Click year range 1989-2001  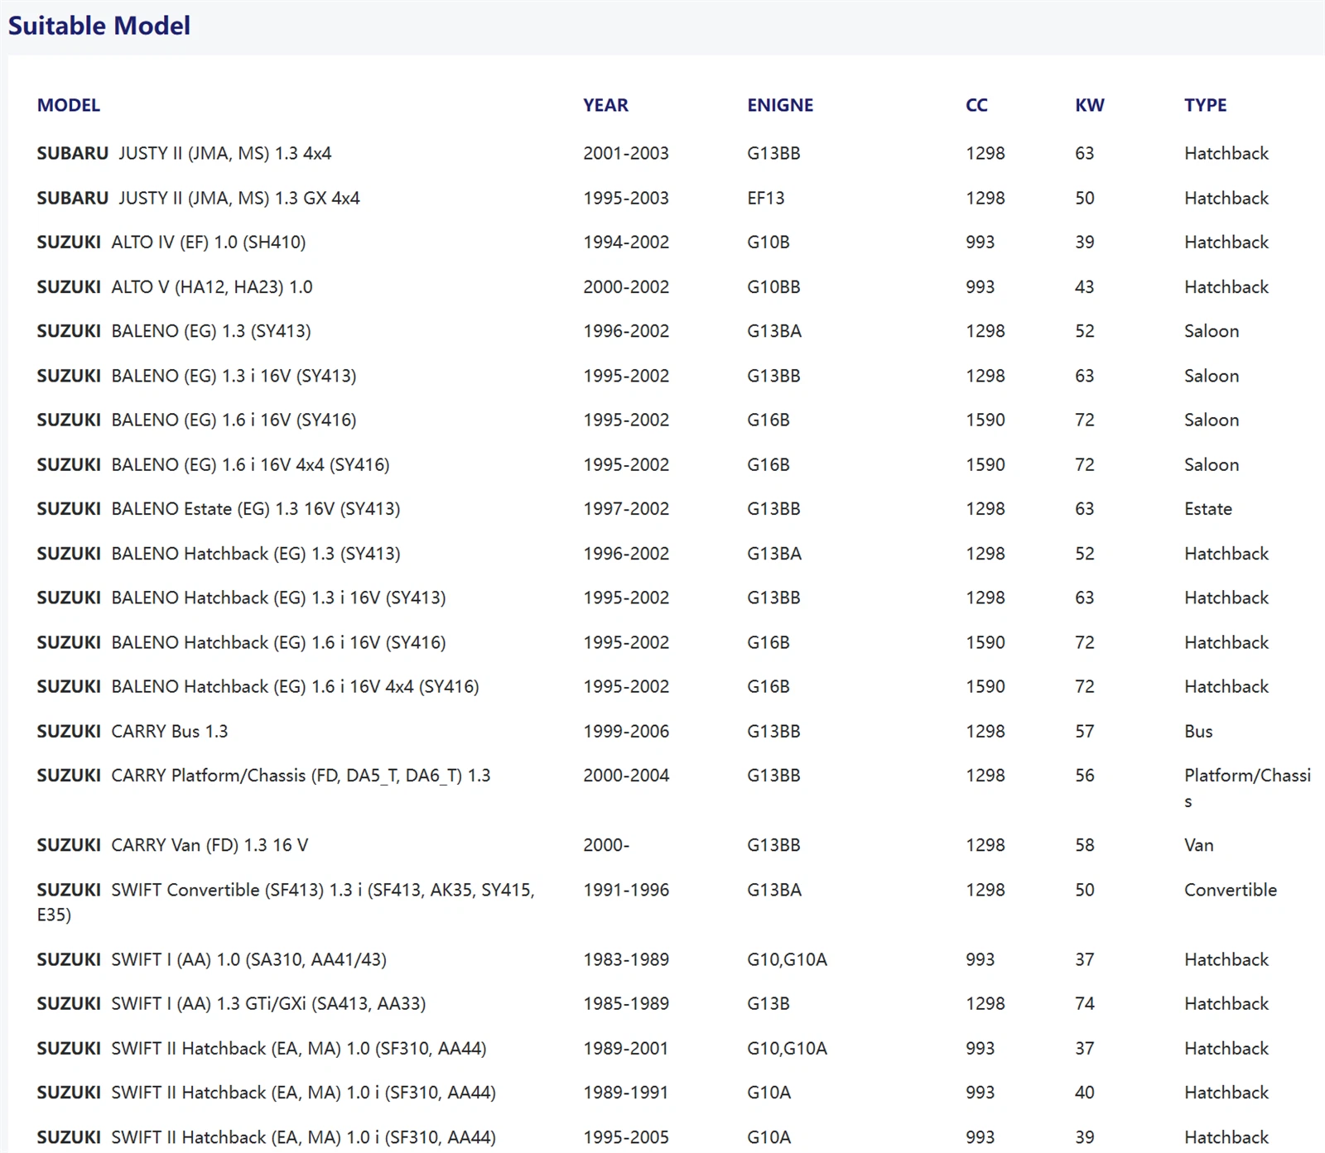pyautogui.click(x=625, y=1049)
